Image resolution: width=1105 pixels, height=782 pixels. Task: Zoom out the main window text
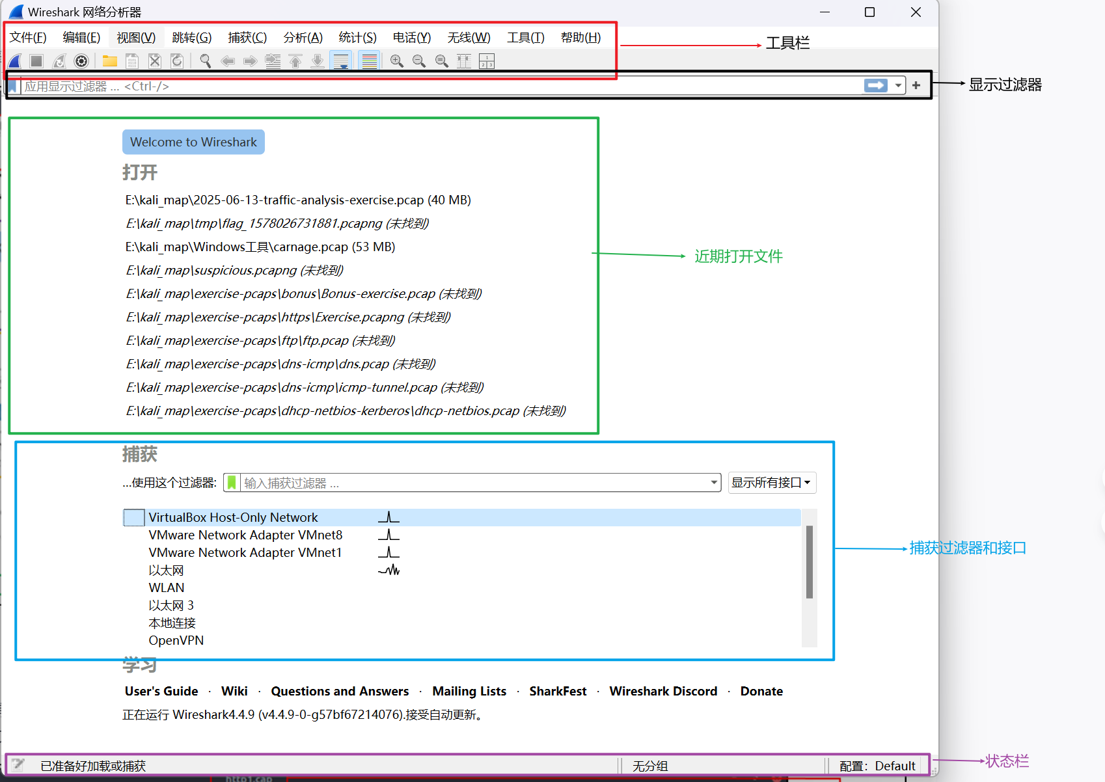tap(419, 61)
